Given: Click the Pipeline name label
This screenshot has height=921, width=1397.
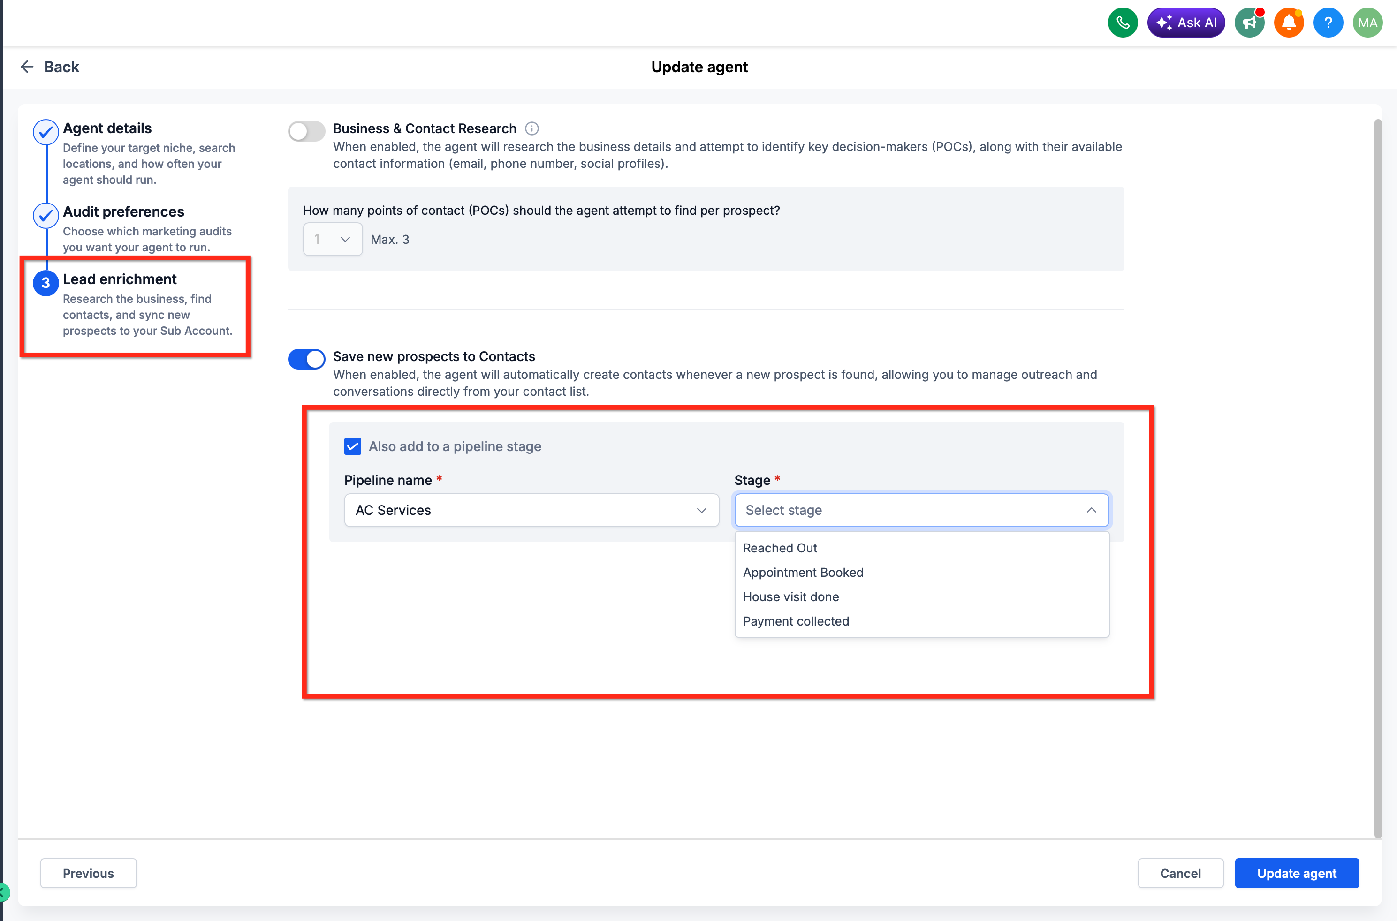Looking at the screenshot, I should pyautogui.click(x=388, y=481).
